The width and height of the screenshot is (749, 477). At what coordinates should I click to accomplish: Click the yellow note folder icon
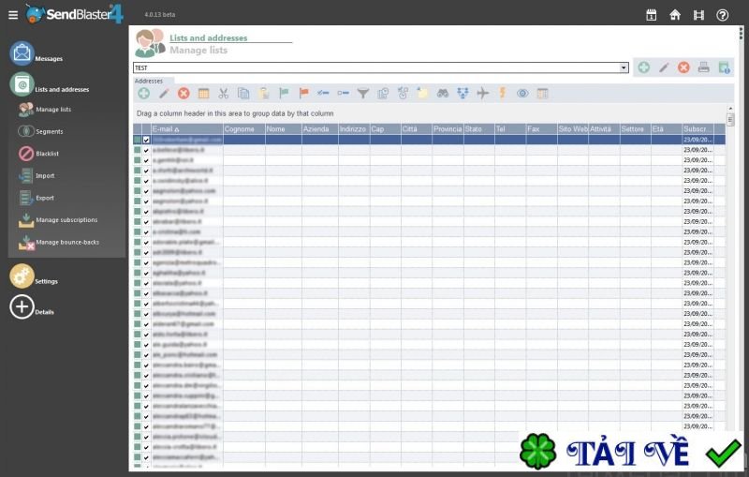tap(423, 93)
